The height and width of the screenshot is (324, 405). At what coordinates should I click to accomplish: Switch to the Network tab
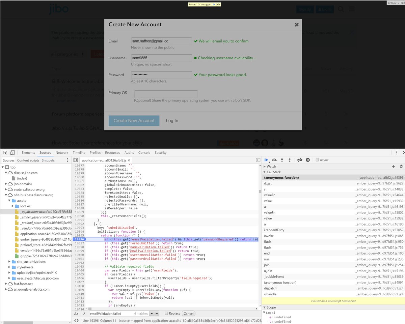click(x=62, y=153)
